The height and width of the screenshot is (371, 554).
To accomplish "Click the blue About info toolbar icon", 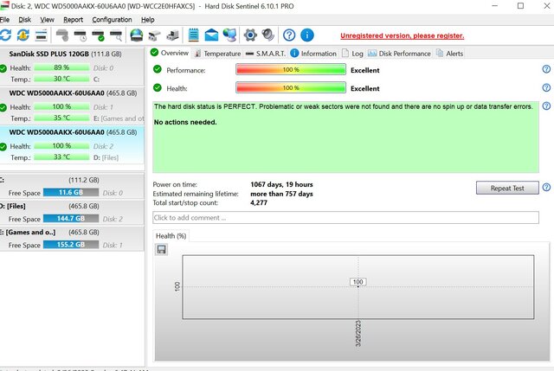I will click(308, 35).
